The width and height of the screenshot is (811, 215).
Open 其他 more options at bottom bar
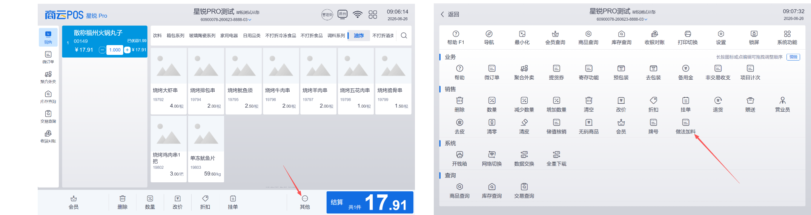pyautogui.click(x=305, y=202)
